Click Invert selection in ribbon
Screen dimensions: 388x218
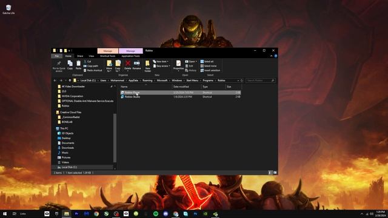pyautogui.click(x=210, y=70)
